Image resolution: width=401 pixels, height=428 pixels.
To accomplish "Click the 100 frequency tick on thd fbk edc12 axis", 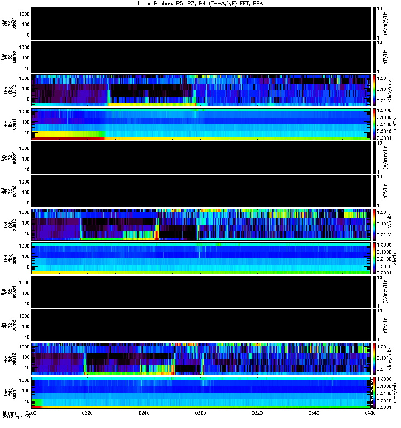I will pyautogui.click(x=26, y=223).
